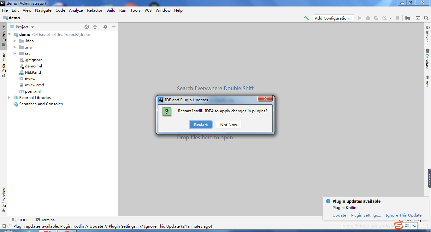This screenshot has height=232, width=431.
Task: Click the question mark icon in dialog
Action: point(167,111)
